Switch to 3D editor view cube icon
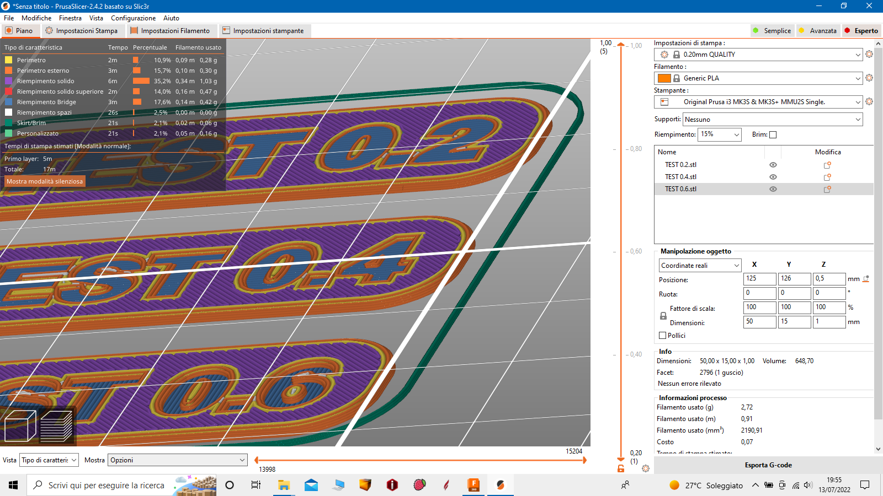 [x=20, y=425]
